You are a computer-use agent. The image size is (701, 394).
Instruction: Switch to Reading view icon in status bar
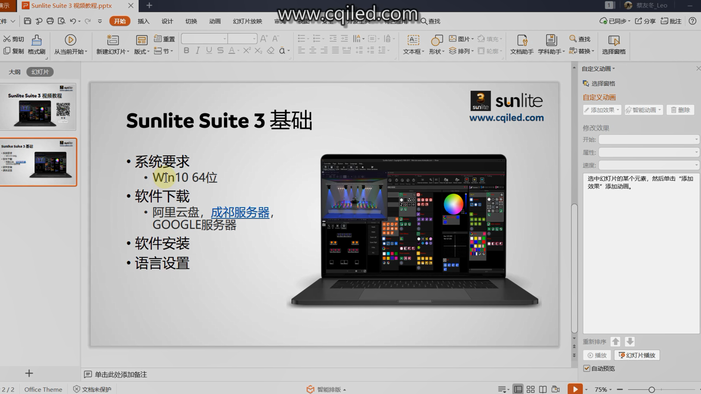tap(543, 389)
